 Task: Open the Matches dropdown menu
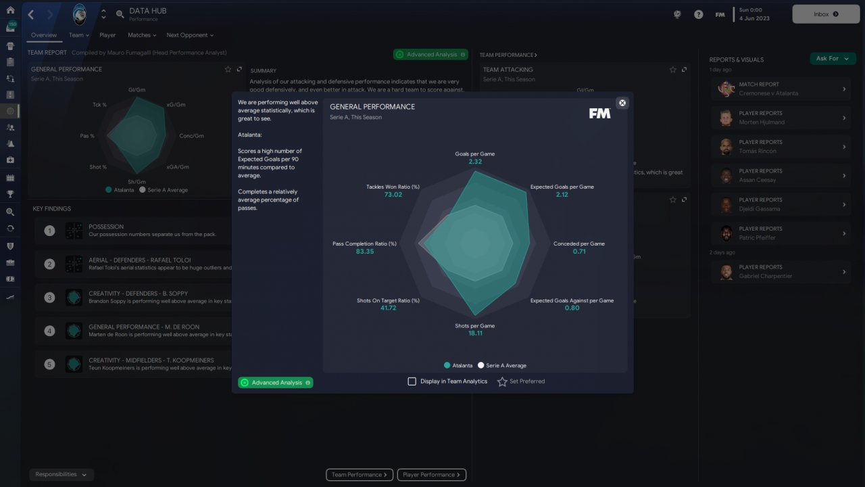click(142, 35)
